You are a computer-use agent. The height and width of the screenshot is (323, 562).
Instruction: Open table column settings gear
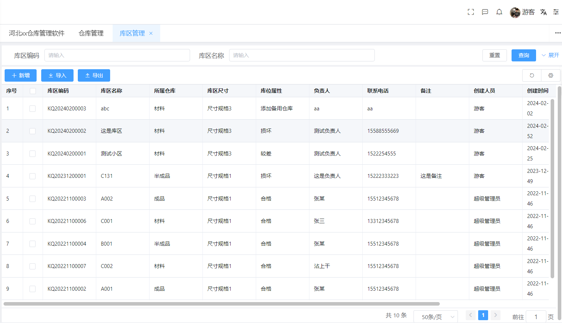[551, 75]
